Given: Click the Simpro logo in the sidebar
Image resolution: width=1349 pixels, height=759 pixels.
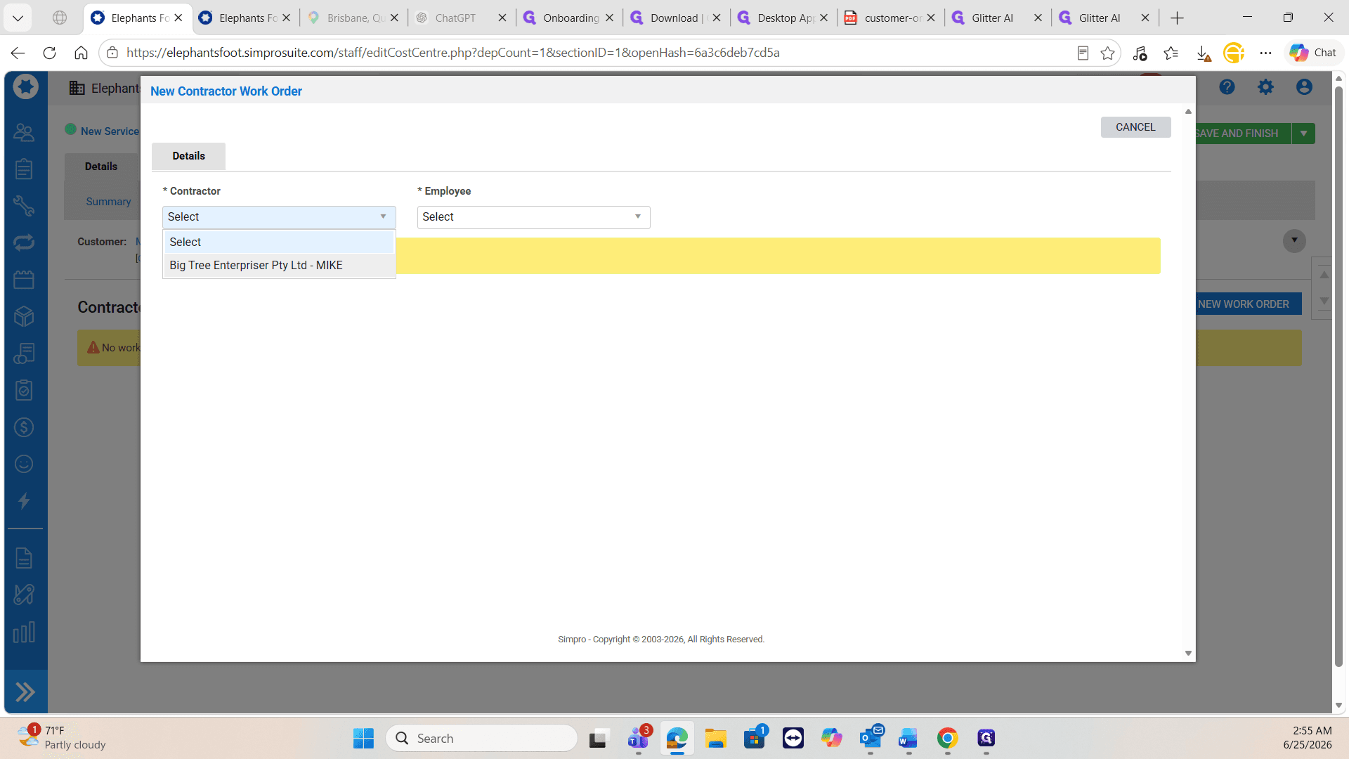Looking at the screenshot, I should [25, 87].
